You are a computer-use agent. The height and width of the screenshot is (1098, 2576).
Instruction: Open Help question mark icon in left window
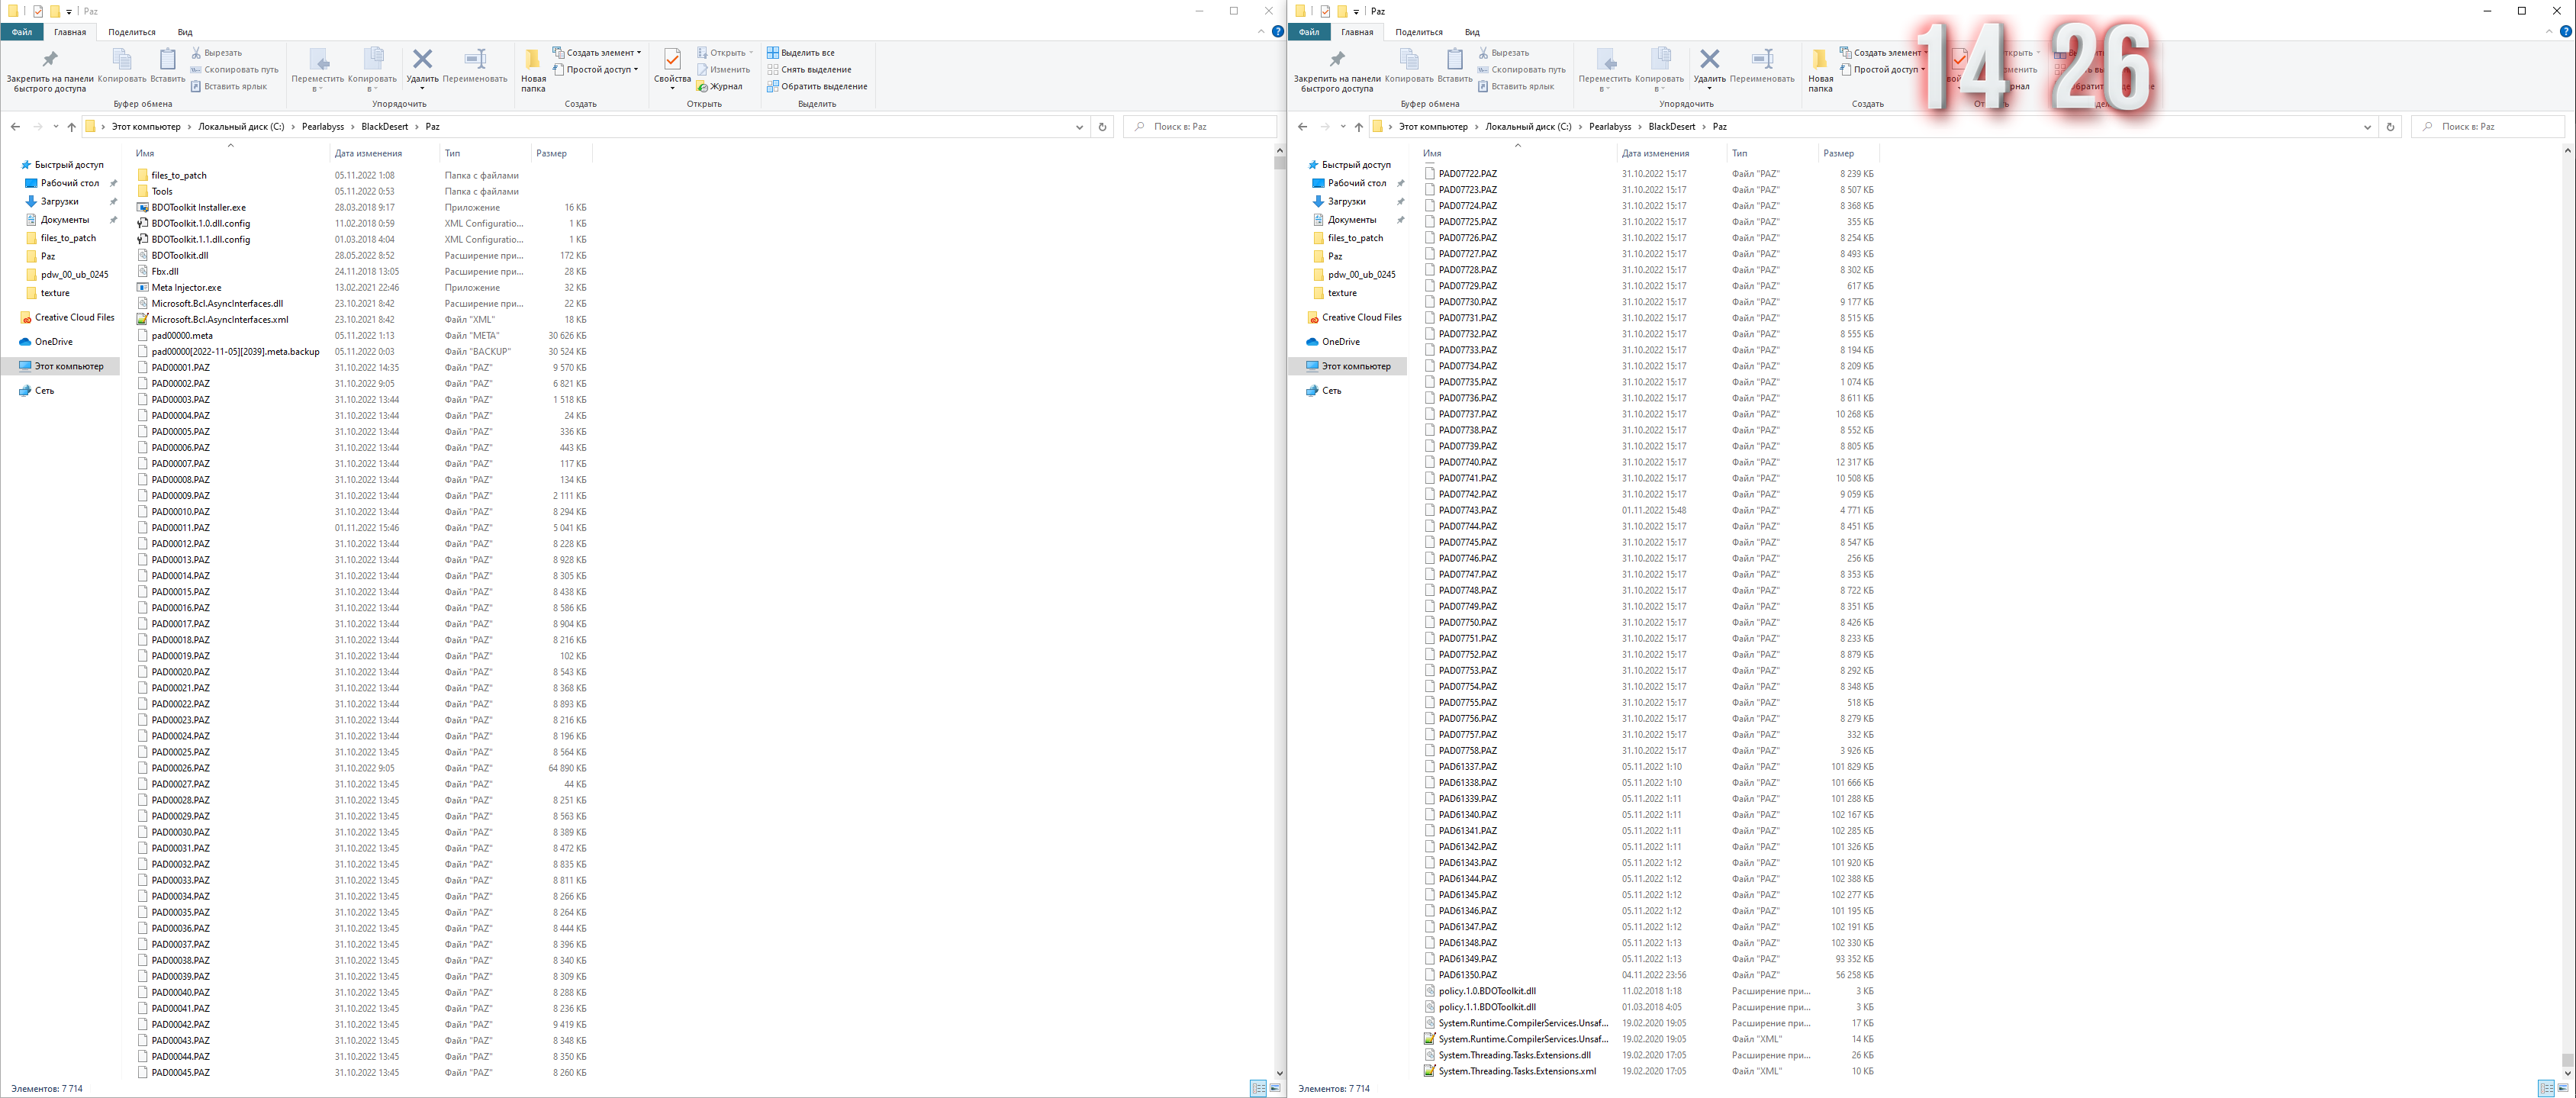(x=1277, y=32)
